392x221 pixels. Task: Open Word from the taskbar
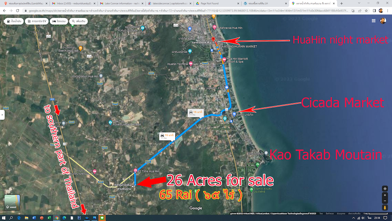click(x=34, y=218)
